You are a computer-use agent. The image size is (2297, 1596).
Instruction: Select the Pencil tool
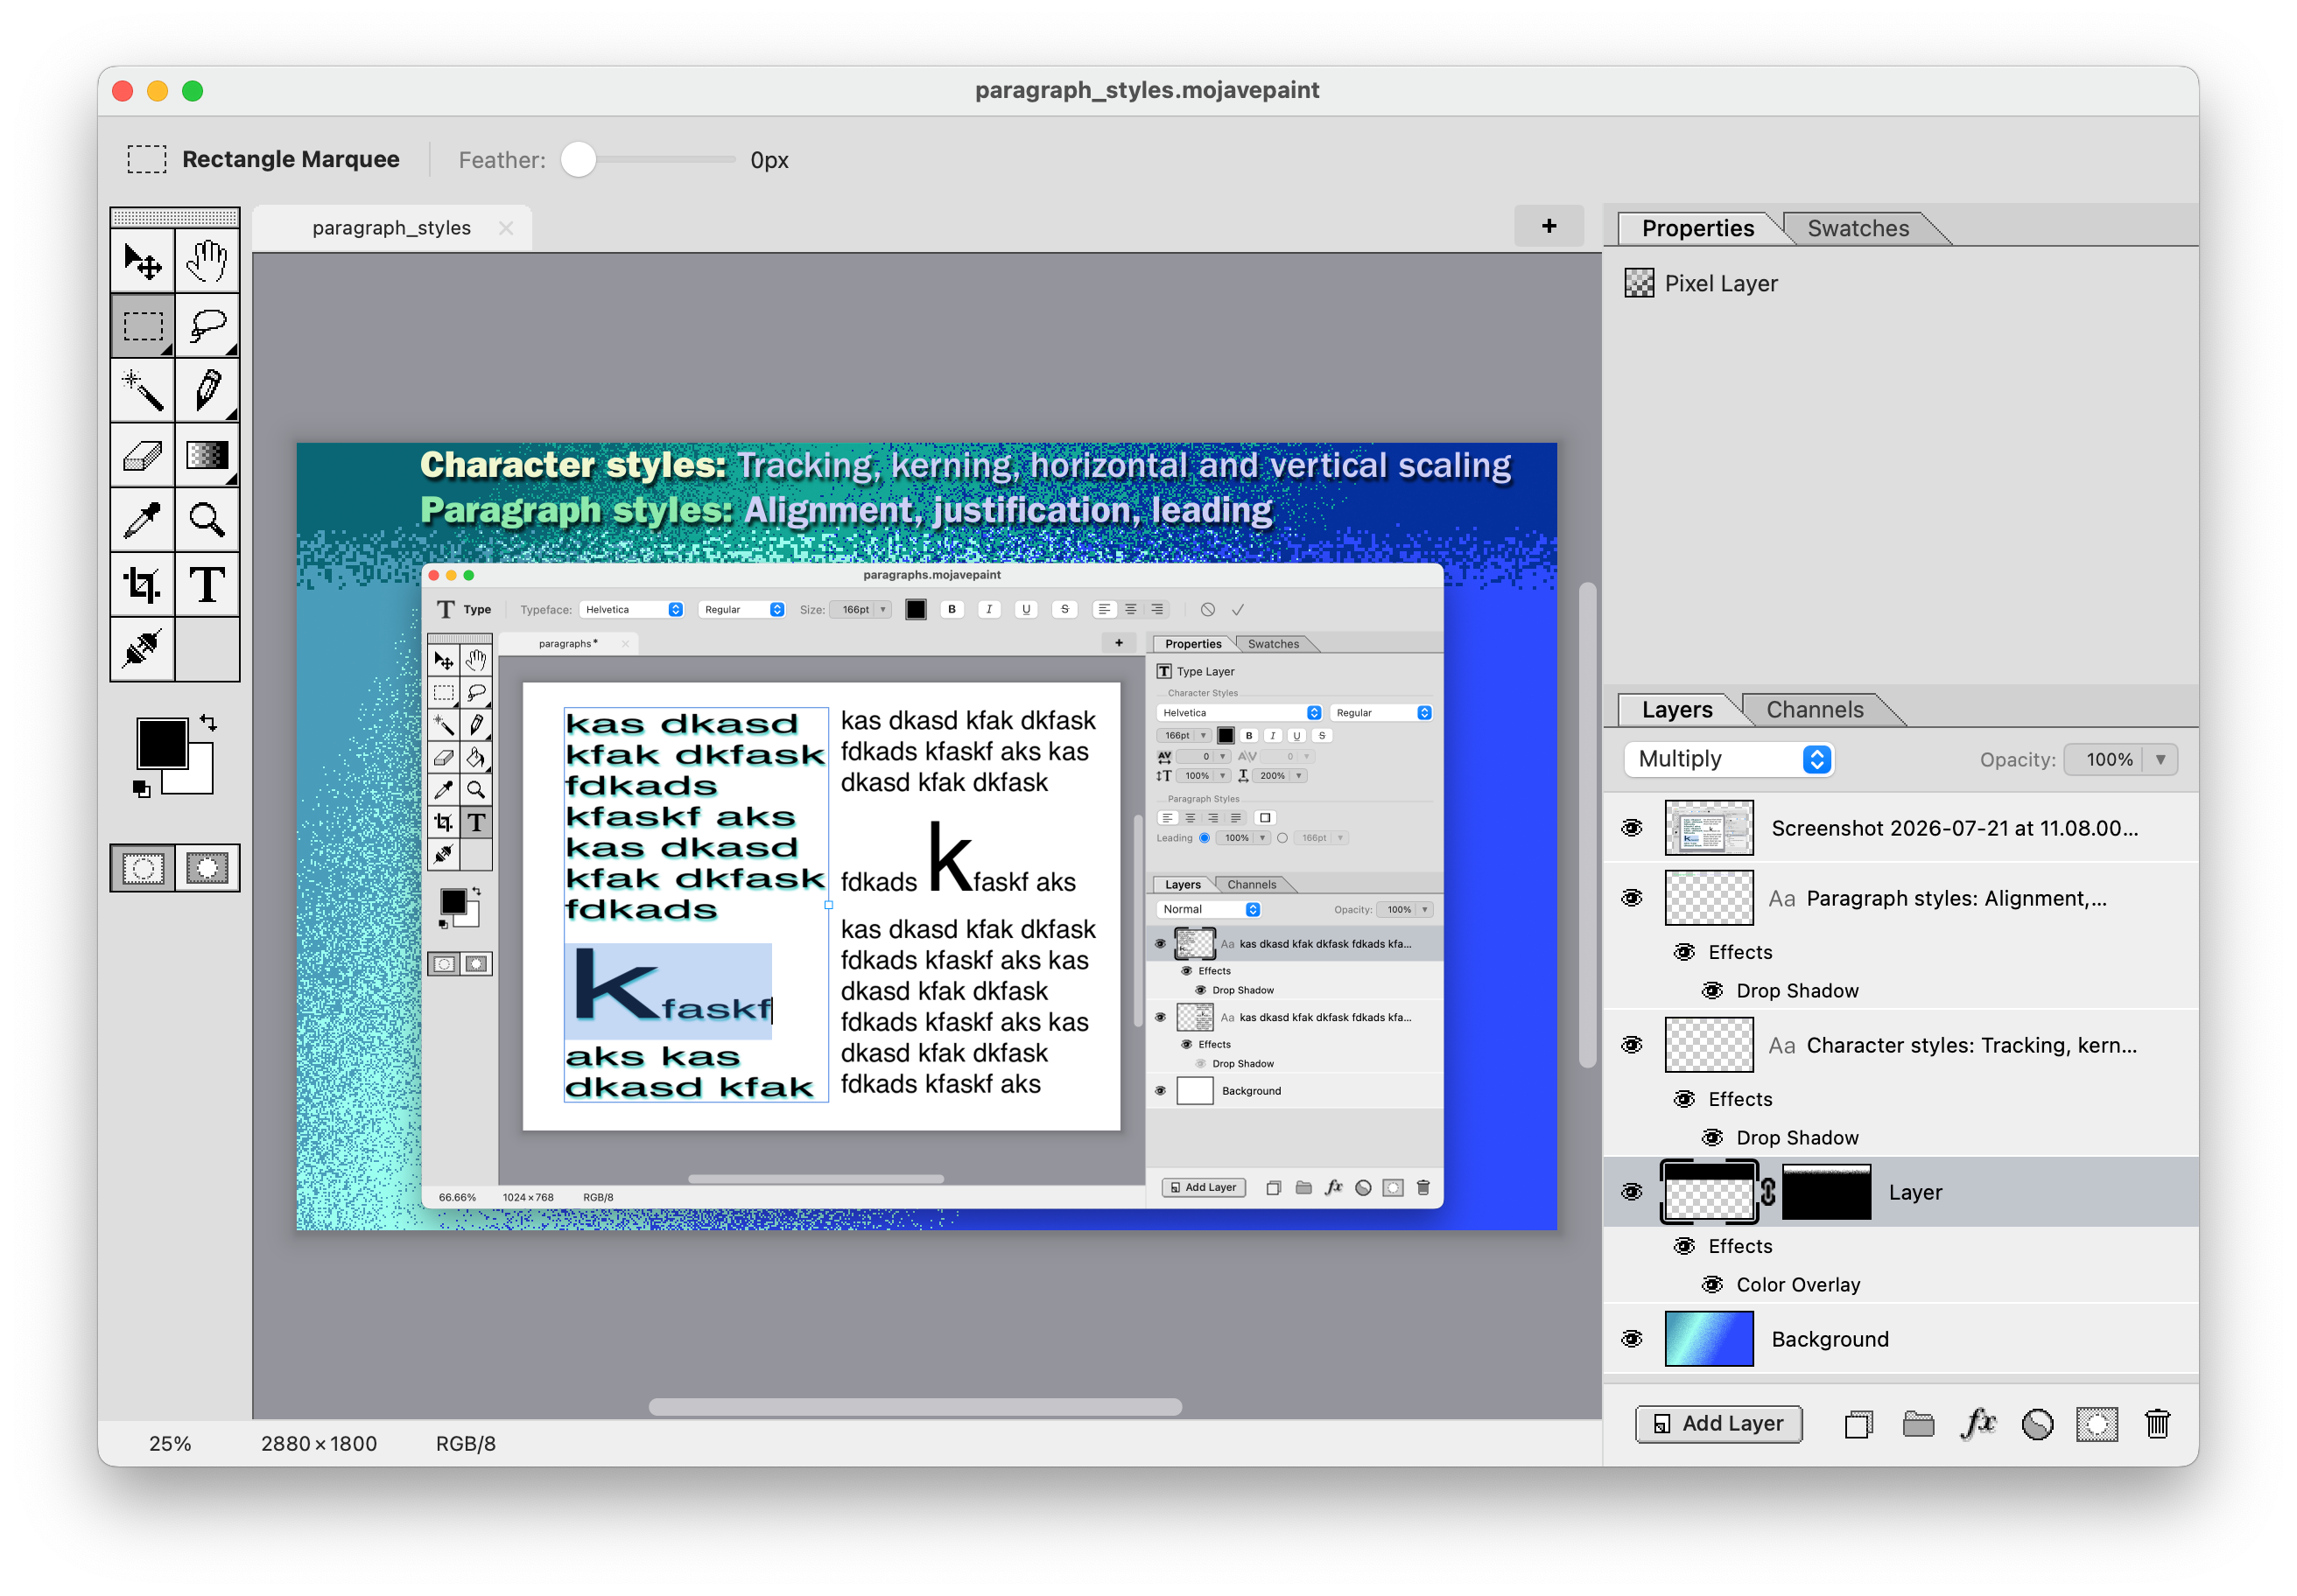[207, 391]
